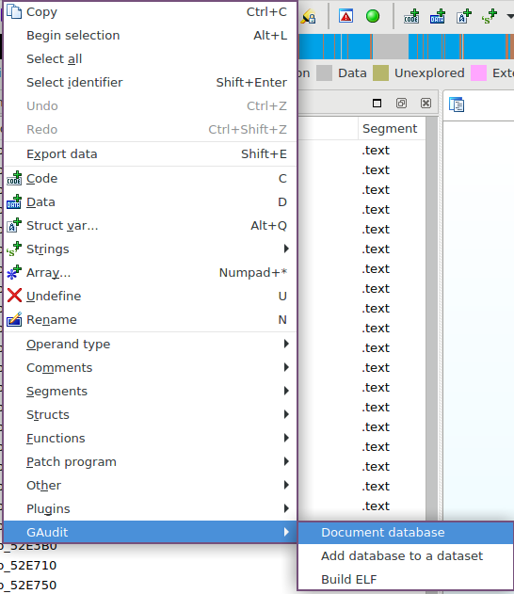Open the toolbar overflow dropdown arrow

point(510,16)
